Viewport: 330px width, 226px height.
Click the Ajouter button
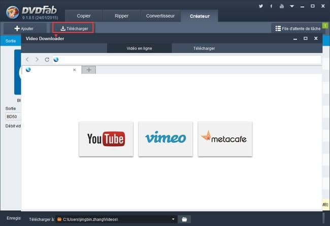pyautogui.click(x=24, y=28)
